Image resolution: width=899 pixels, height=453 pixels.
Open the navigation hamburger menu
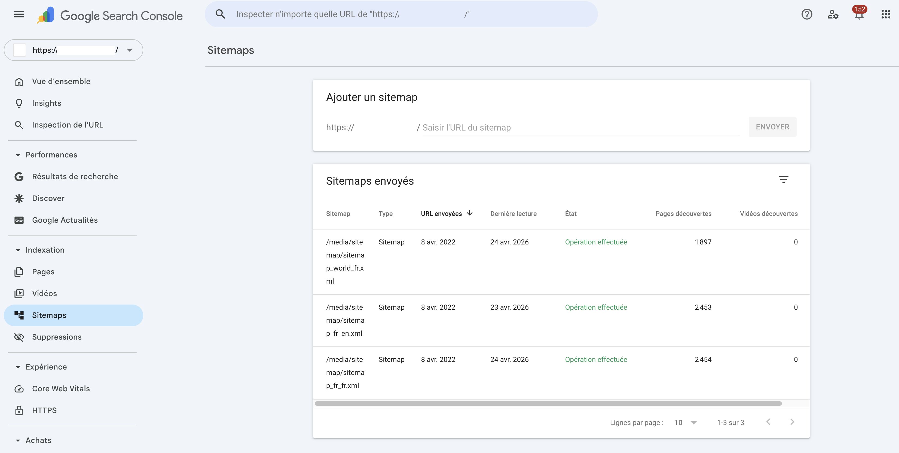coord(19,14)
